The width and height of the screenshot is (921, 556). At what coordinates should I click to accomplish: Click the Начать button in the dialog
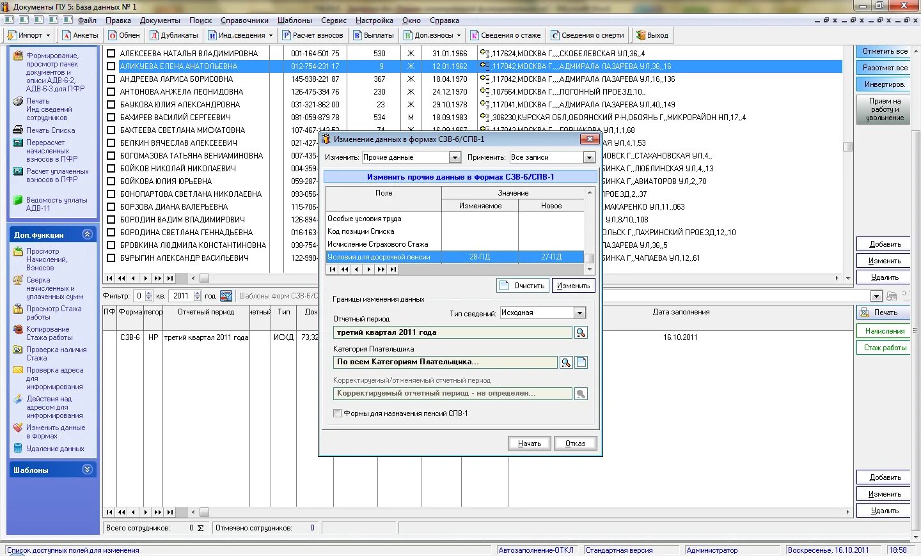(x=530, y=444)
